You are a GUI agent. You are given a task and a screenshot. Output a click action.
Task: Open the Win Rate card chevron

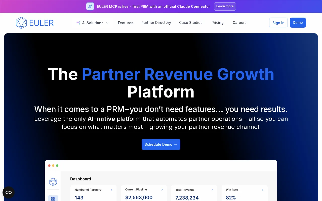(x=263, y=190)
